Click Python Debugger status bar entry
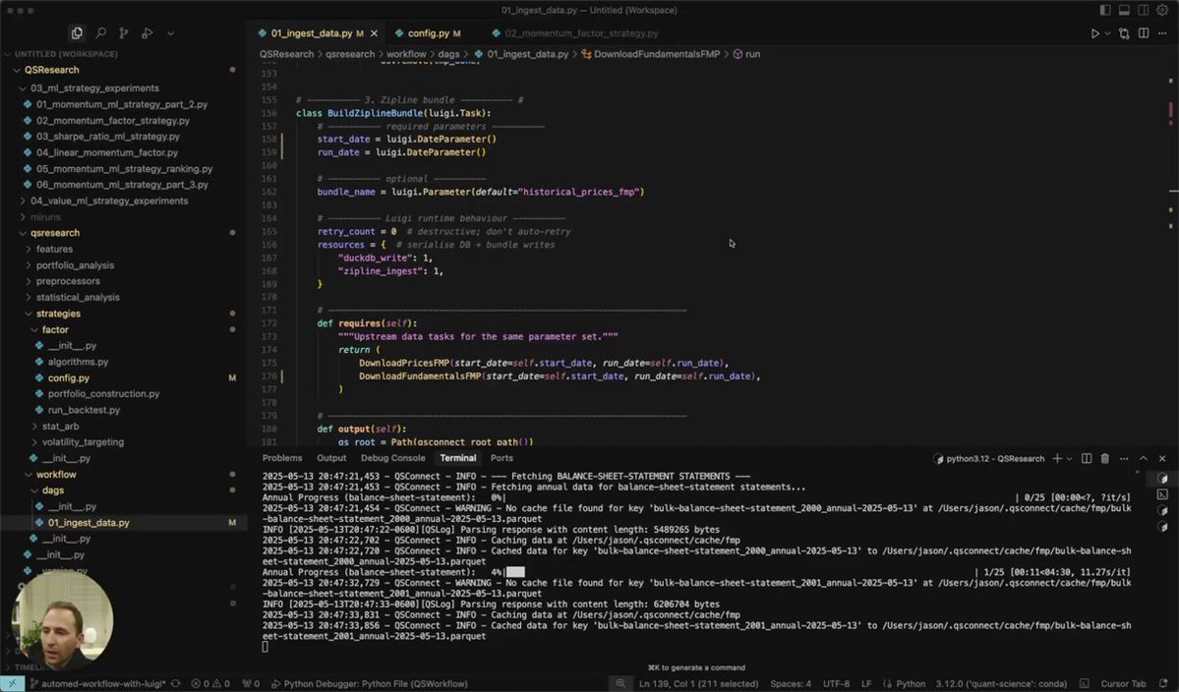 coord(369,684)
